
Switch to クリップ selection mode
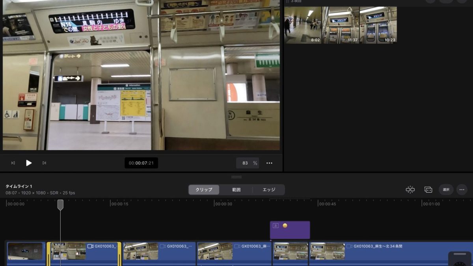tap(204, 190)
